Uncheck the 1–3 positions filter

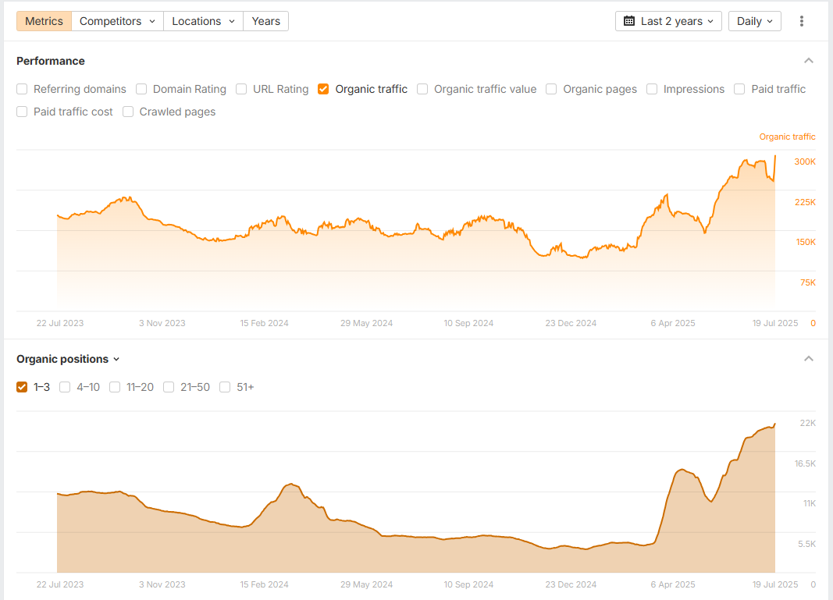[x=22, y=387]
